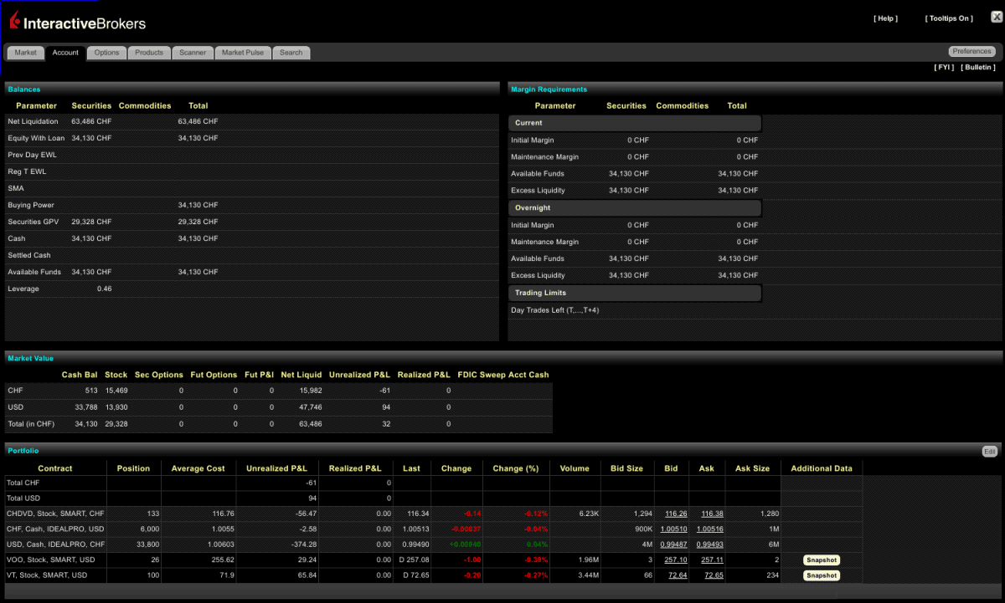Open the Scanner tab
Screen dimensions: 1005x603
192,52
